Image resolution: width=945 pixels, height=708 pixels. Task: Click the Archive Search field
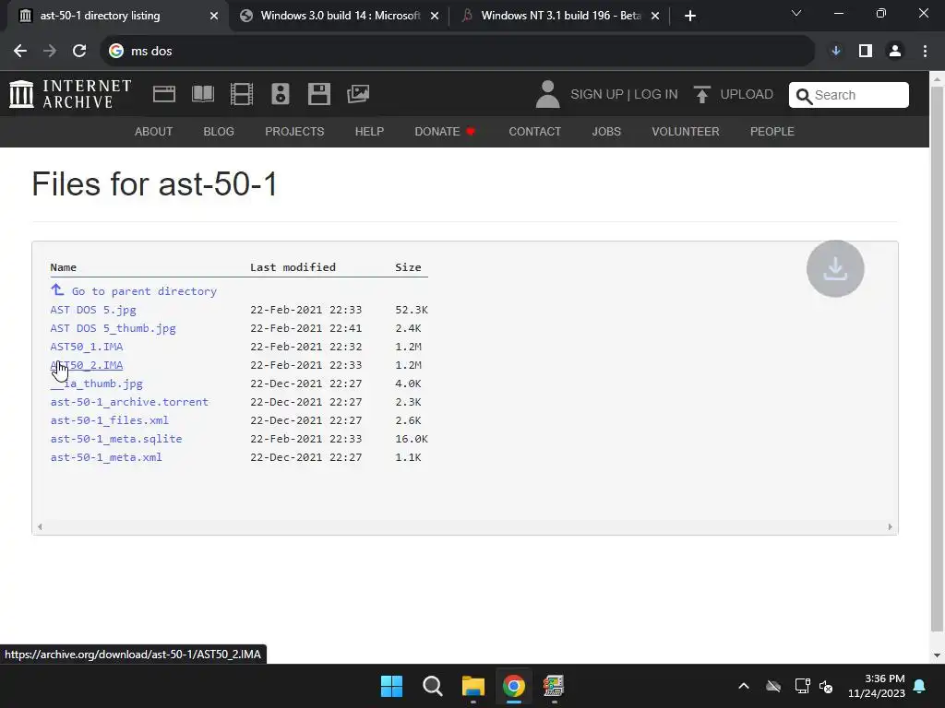pyautogui.click(x=849, y=95)
